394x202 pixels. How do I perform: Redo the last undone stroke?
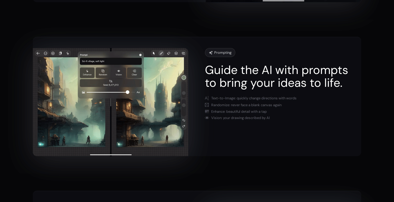tap(184, 126)
